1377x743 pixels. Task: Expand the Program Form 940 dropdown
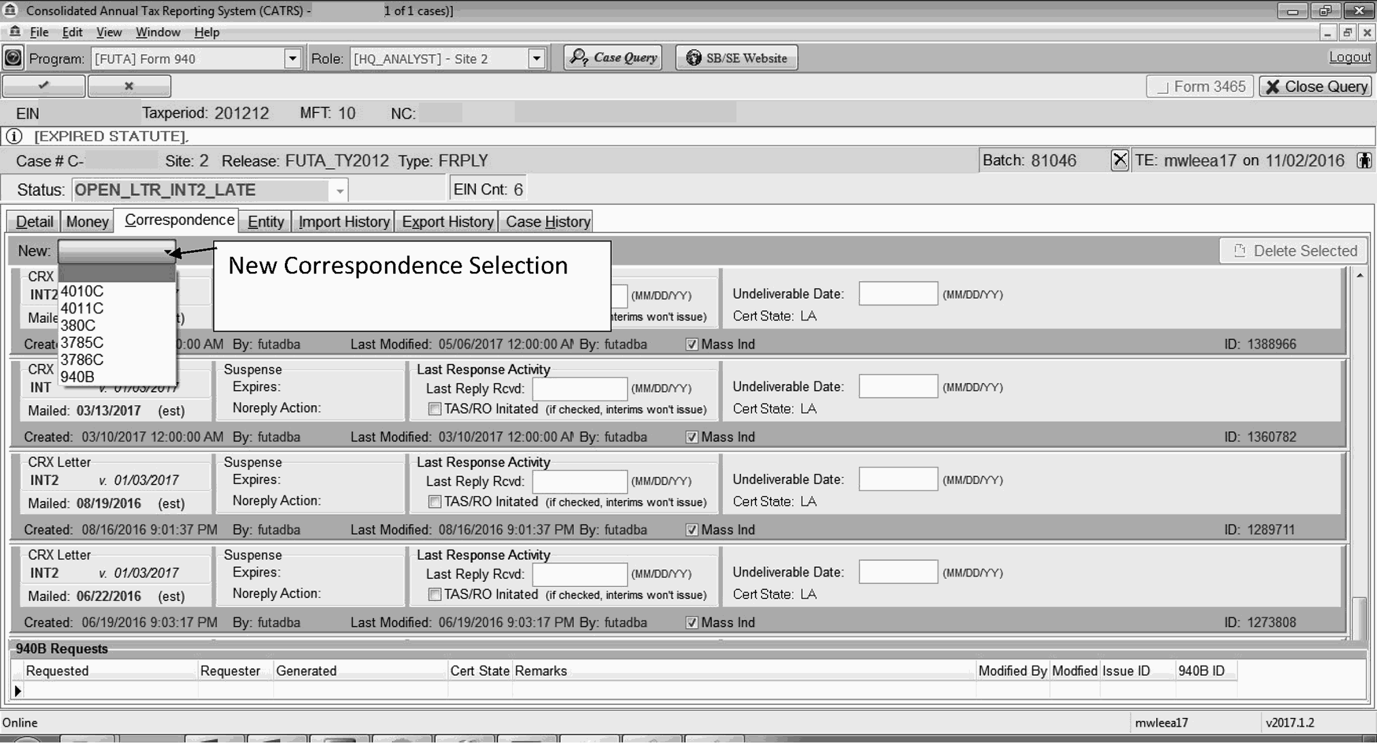click(x=292, y=58)
